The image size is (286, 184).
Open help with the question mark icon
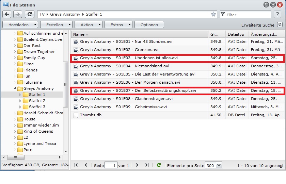click(x=277, y=14)
